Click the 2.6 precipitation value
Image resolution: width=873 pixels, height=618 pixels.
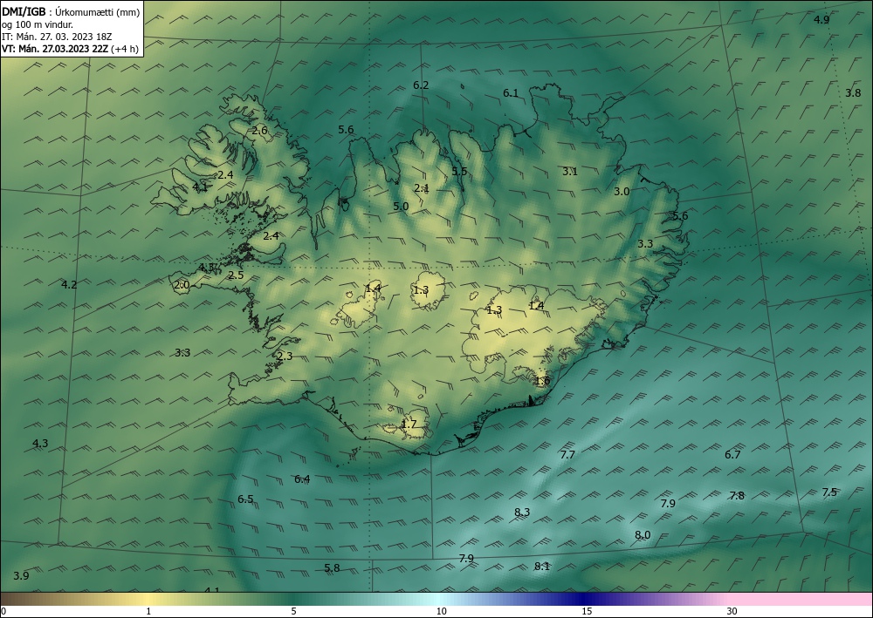(x=259, y=131)
